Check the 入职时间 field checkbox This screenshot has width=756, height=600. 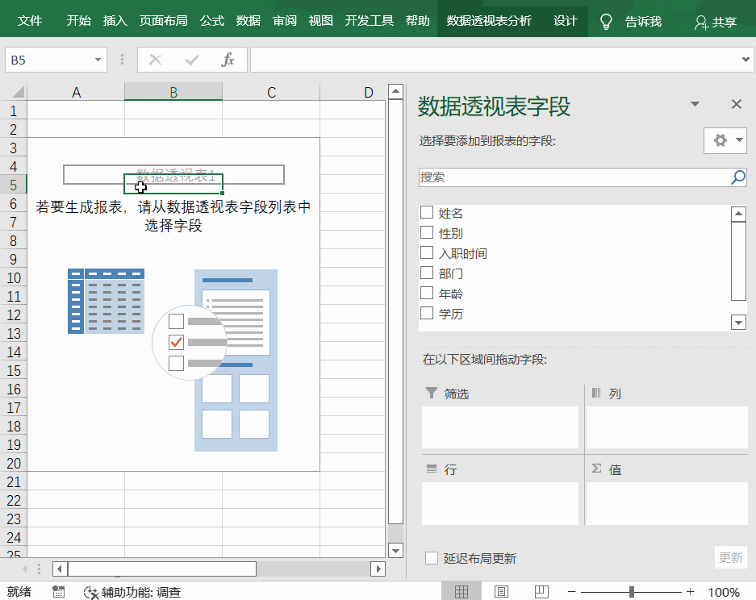pyautogui.click(x=427, y=252)
